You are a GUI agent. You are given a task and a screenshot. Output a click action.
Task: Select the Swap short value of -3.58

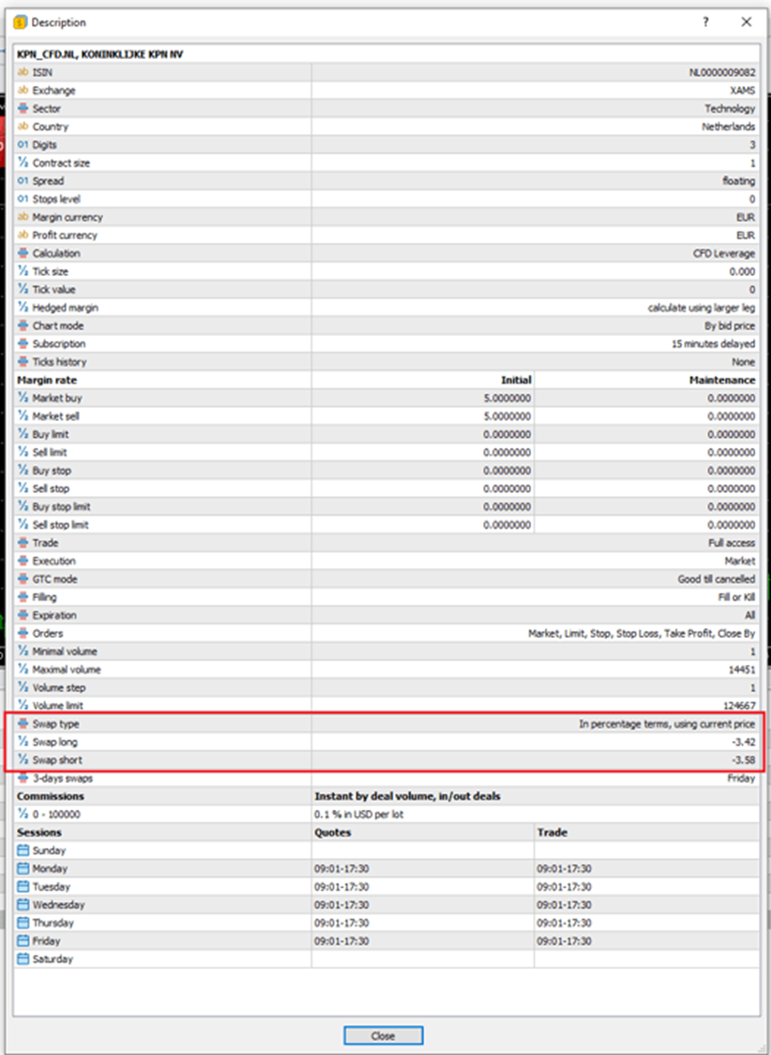coord(746,760)
